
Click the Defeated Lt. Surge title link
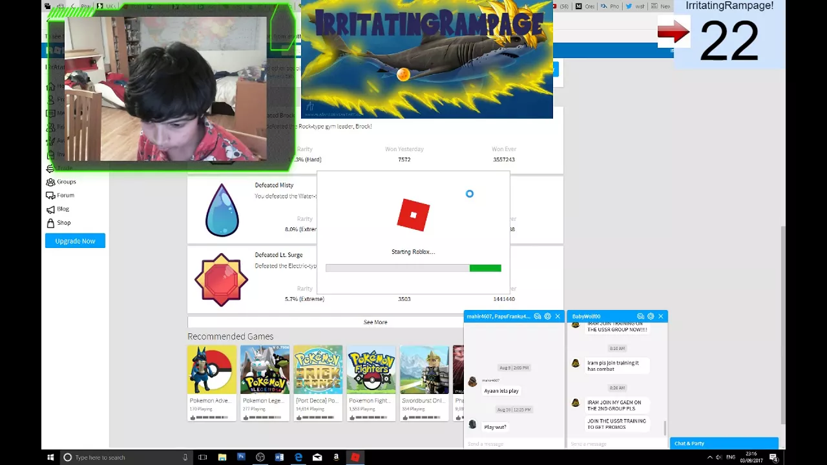(278, 255)
